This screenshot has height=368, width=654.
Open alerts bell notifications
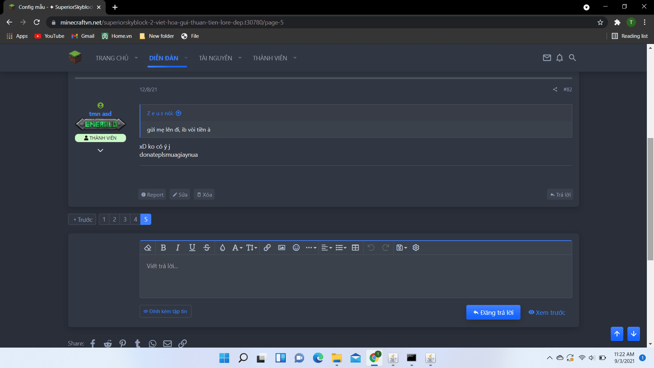[x=559, y=58]
